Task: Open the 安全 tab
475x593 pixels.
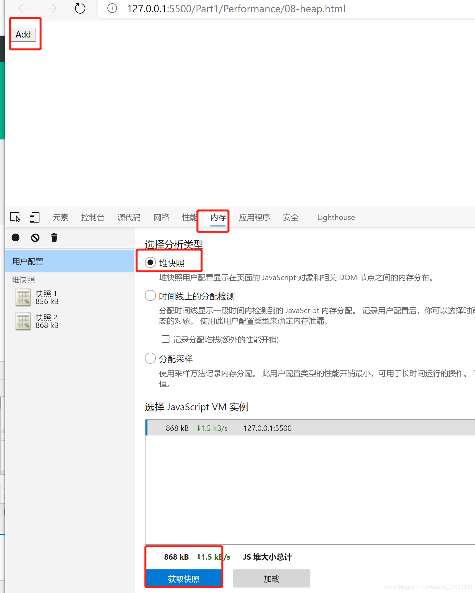Action: 291,217
